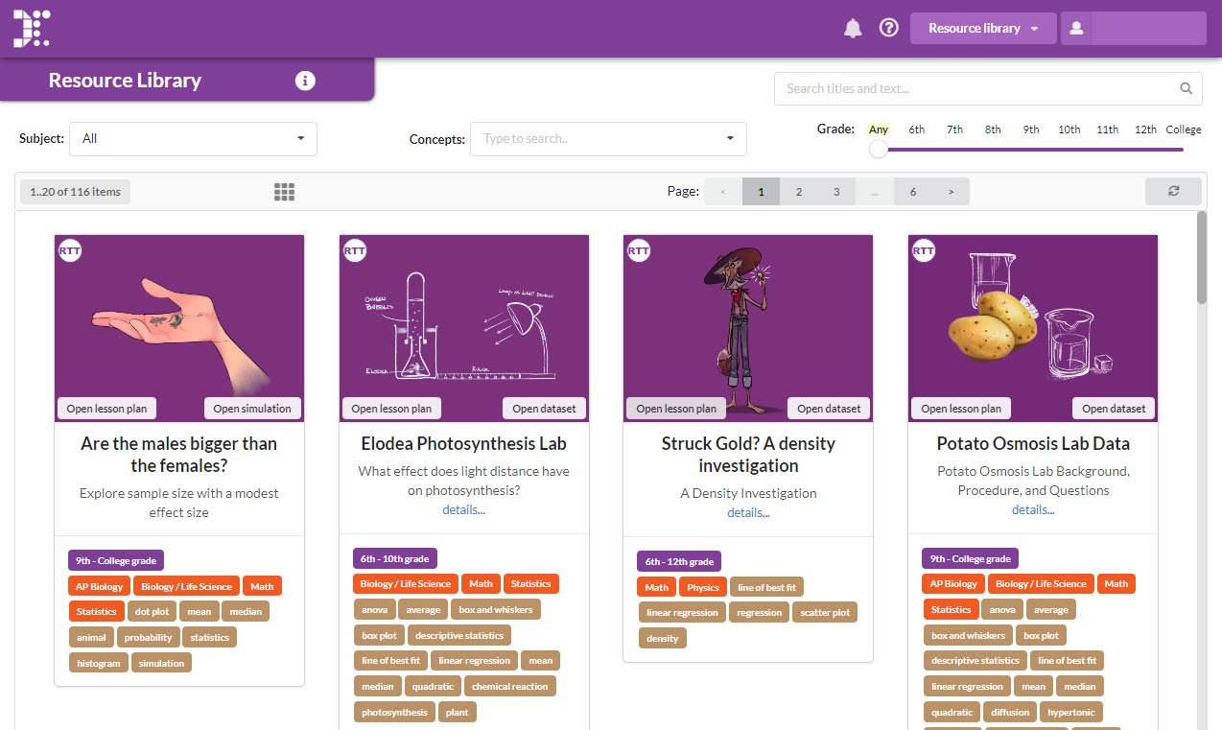1222x730 pixels.
Task: Navigate to page 6
Action: pos(912,191)
